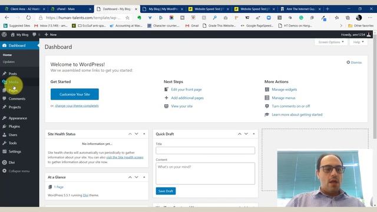Open Other favorites folder
Image resolution: width=377 pixels, height=212 pixels.
(x=361, y=25)
